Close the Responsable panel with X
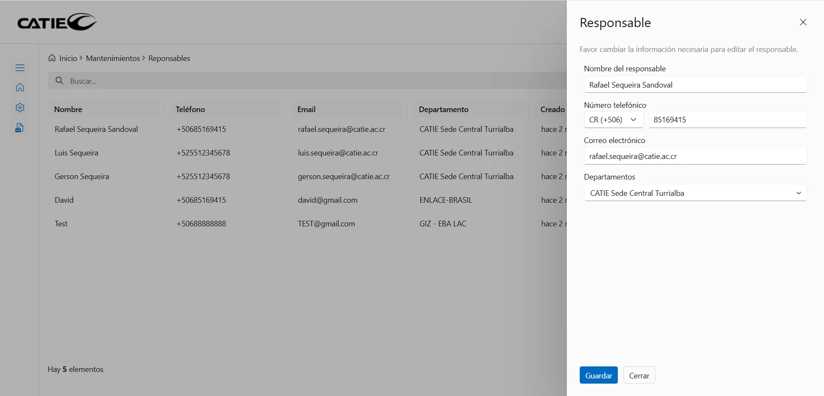824x396 pixels. point(803,22)
